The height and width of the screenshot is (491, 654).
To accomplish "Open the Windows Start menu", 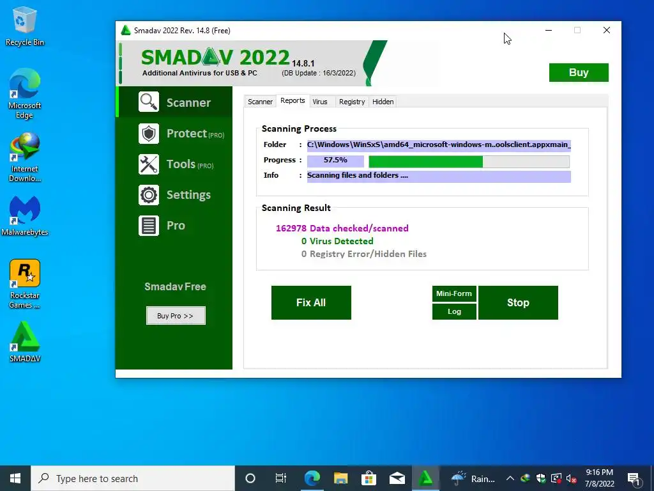I will tap(15, 478).
